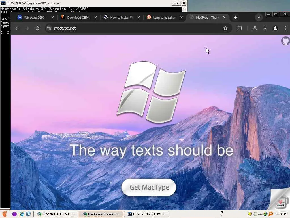The width and height of the screenshot is (290, 218).
Task: Open the browser Downloads icon
Action: [265, 28]
